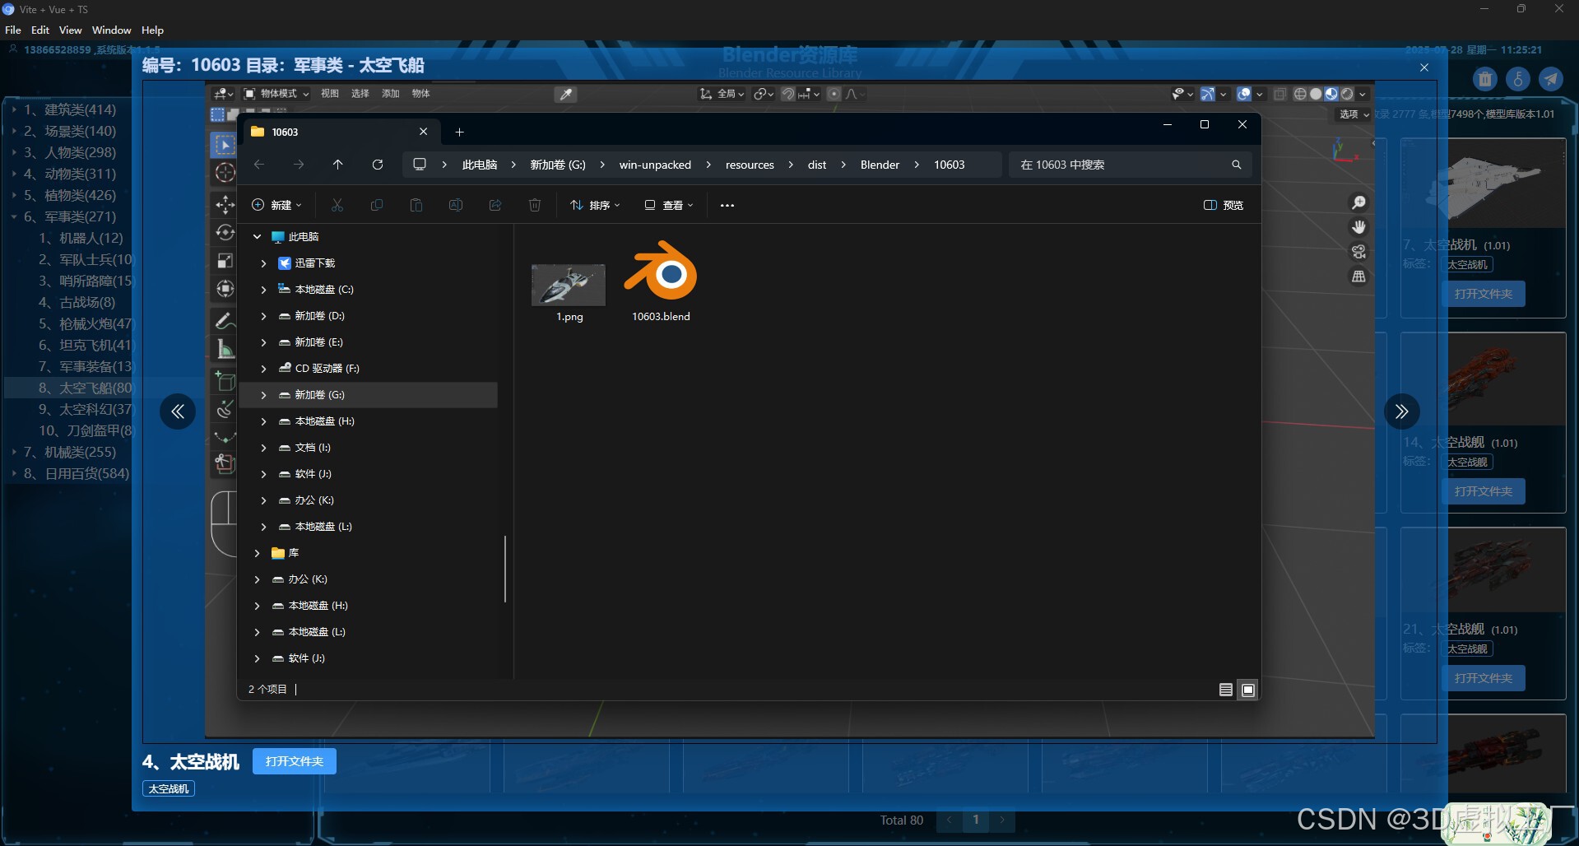Switch to rendered viewport shading
The height and width of the screenshot is (846, 1579).
[x=1347, y=94]
